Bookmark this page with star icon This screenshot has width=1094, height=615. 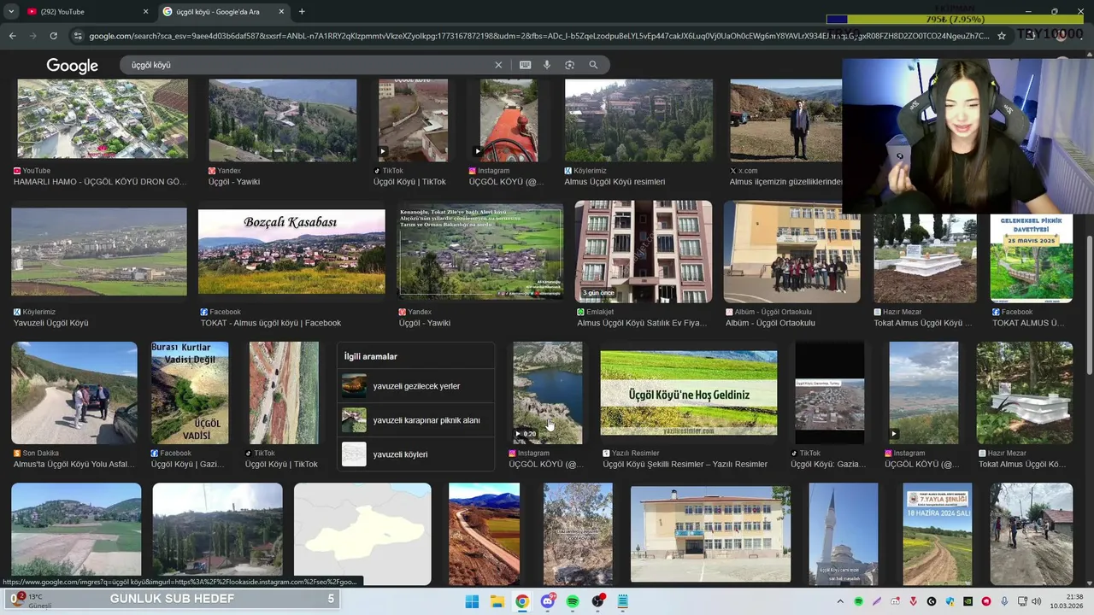(x=1002, y=36)
